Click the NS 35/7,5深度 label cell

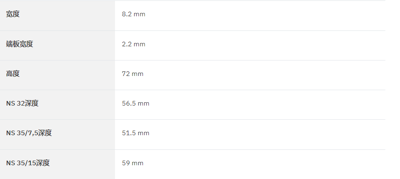(57, 134)
